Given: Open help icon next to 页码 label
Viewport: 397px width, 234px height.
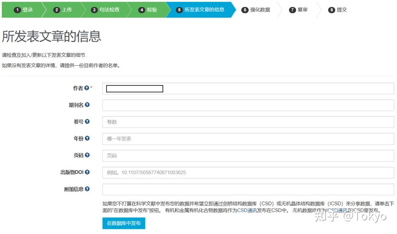Looking at the screenshot, I should coord(87,155).
